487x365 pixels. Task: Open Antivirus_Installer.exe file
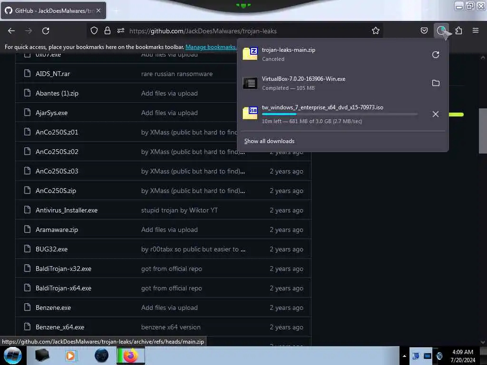(x=67, y=211)
